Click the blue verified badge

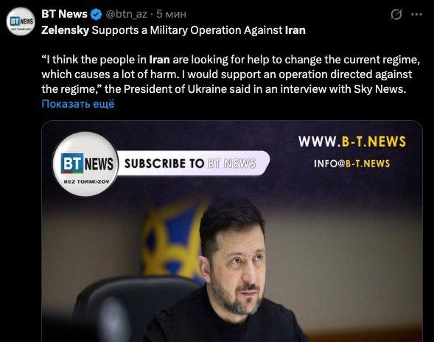point(97,14)
